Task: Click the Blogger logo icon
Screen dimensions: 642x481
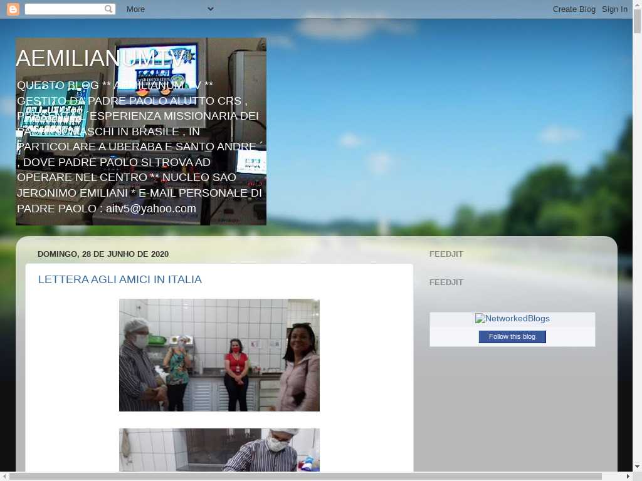Action: (13, 9)
